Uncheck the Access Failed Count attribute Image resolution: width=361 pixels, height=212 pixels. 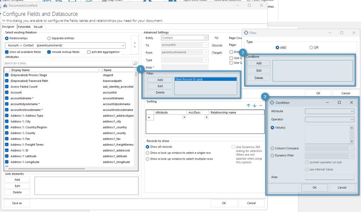click(x=7, y=86)
